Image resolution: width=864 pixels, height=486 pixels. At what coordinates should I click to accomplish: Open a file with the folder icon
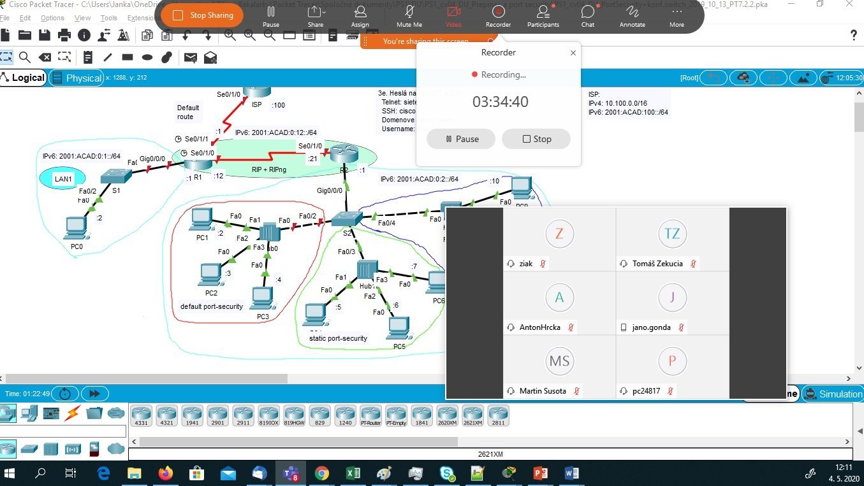click(x=25, y=35)
